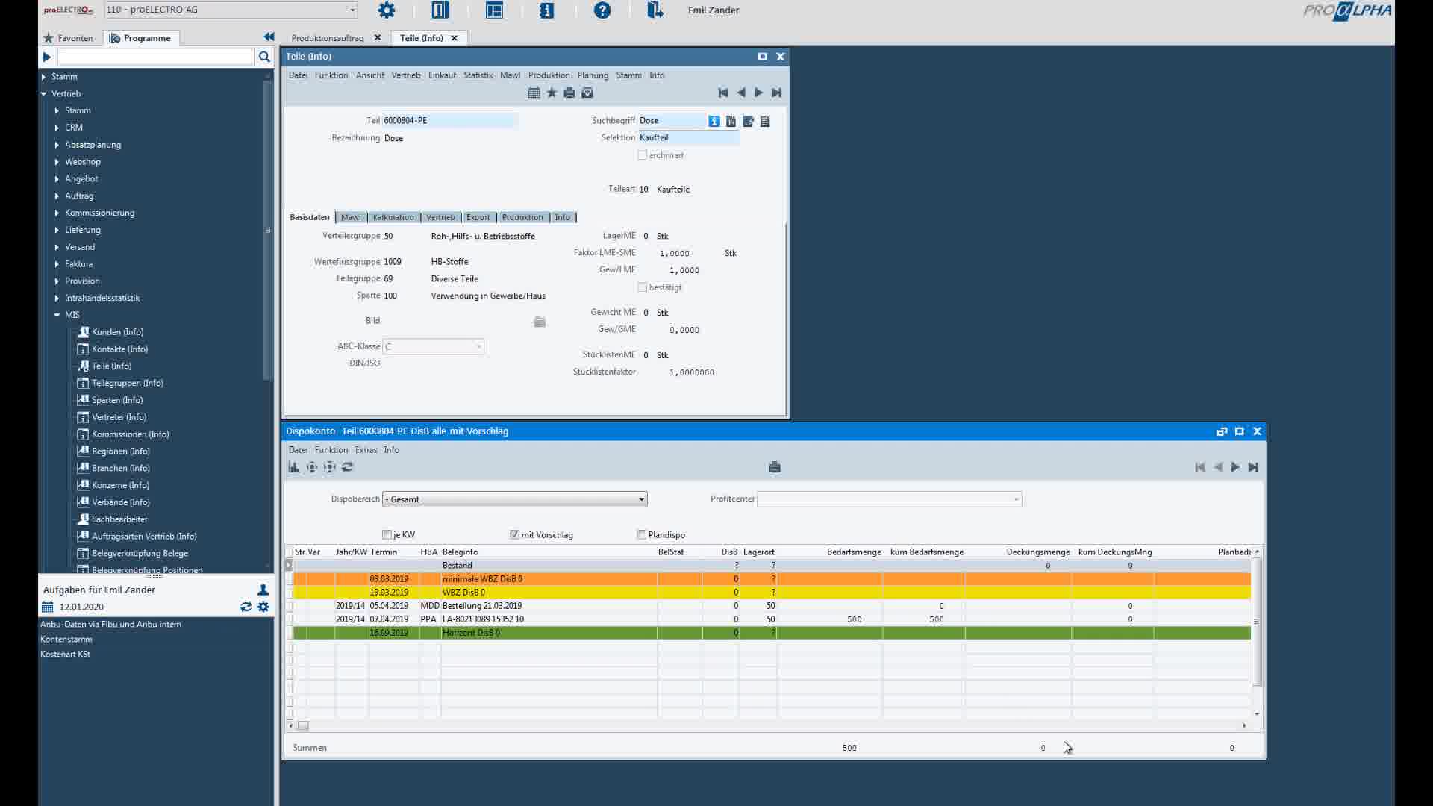Print from the Teile (Info) toolbar
The height and width of the screenshot is (806, 1433).
(x=569, y=93)
